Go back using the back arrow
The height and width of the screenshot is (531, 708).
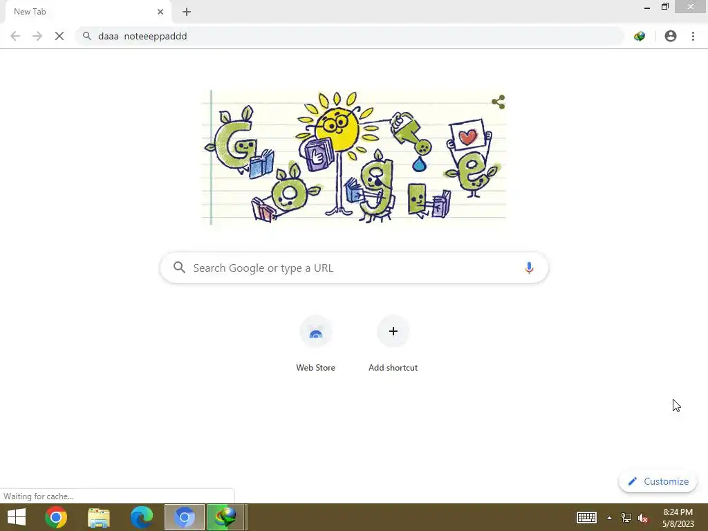(x=15, y=36)
